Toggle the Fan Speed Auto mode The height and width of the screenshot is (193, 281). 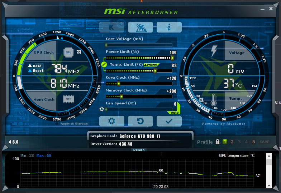pos(175,112)
